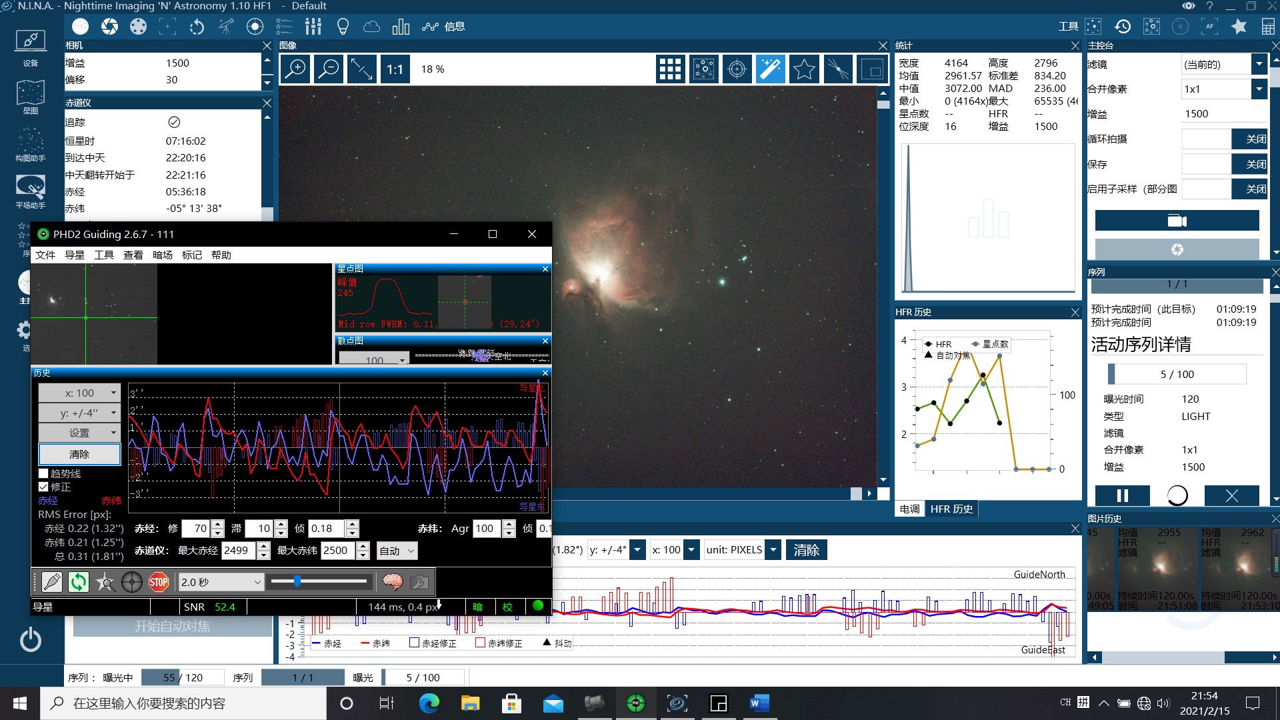Click the weather cloud icon
Viewport: 1280px width, 720px height.
[371, 27]
